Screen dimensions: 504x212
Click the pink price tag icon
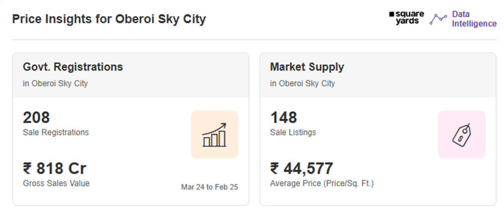coord(462,135)
